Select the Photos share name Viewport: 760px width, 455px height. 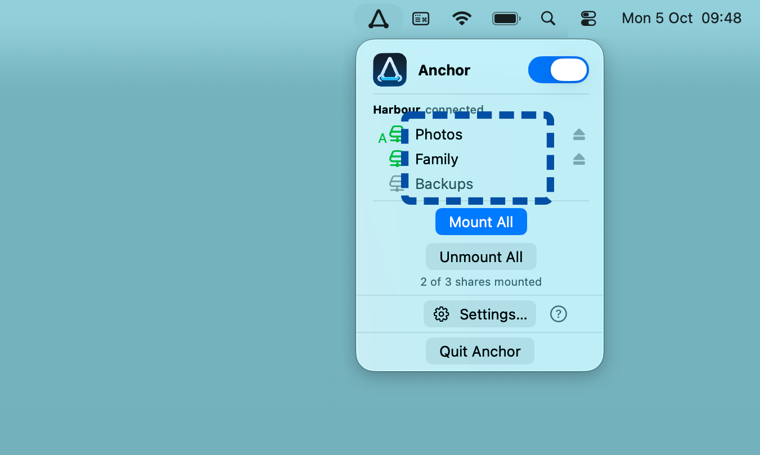tap(439, 134)
